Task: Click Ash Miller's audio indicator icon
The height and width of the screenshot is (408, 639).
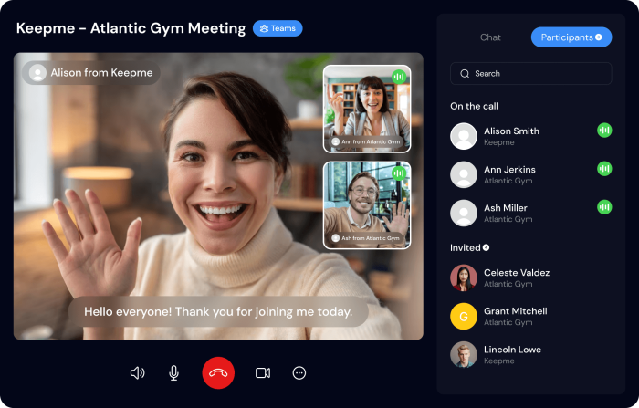Action: coord(604,207)
